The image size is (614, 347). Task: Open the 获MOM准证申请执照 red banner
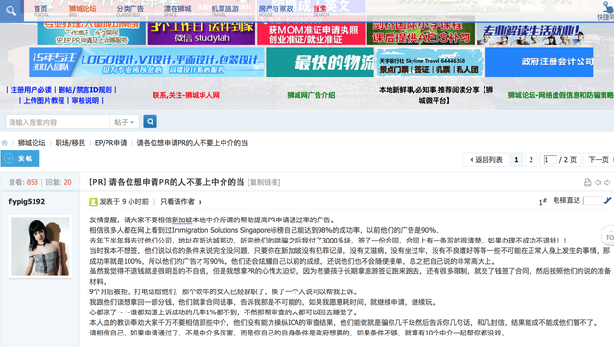[x=311, y=34]
